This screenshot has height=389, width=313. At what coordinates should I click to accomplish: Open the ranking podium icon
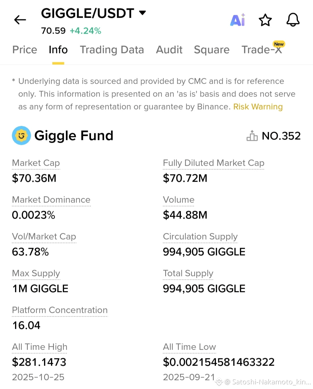point(252,136)
